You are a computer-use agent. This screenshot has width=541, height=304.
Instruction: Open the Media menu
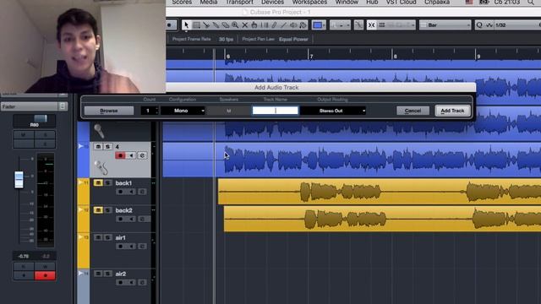coord(209,3)
